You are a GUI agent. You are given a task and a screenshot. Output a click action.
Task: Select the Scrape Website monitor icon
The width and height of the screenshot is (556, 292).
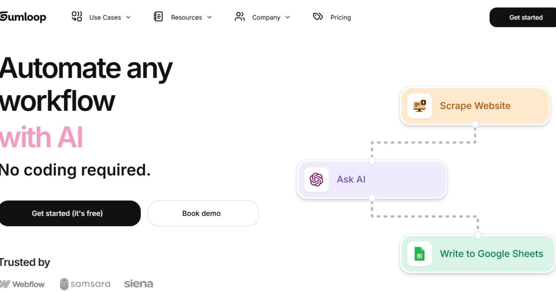tap(418, 106)
